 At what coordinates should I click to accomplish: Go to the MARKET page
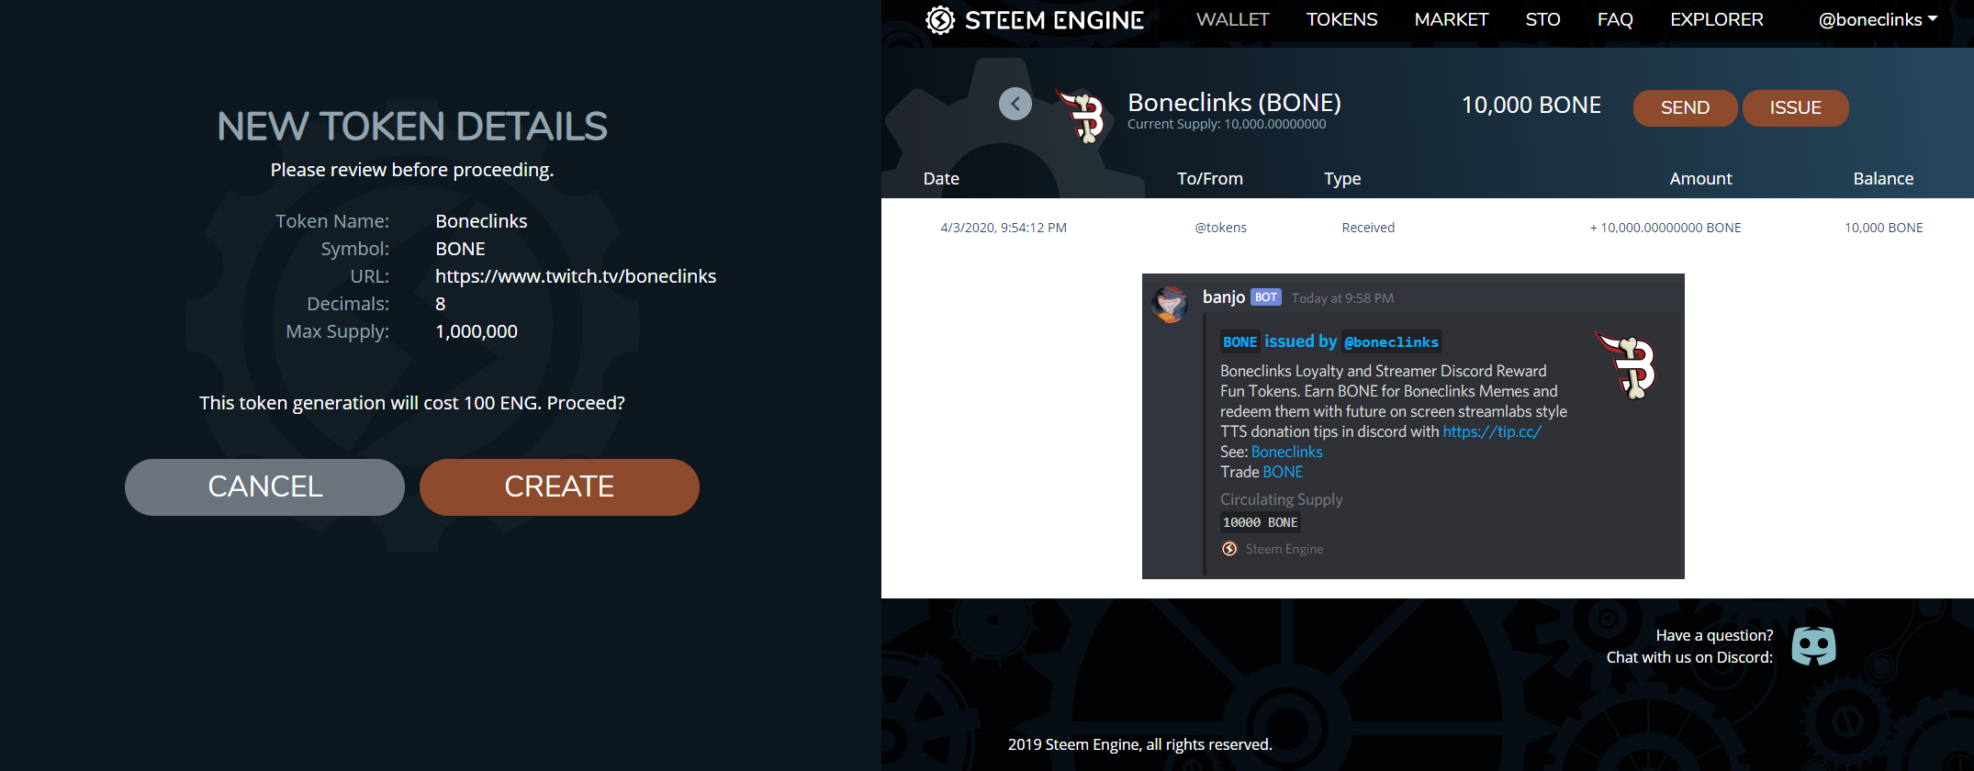pyautogui.click(x=1451, y=19)
